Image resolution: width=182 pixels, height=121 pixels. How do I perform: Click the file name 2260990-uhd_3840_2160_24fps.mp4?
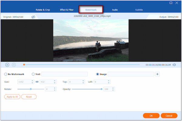coord(92,16)
